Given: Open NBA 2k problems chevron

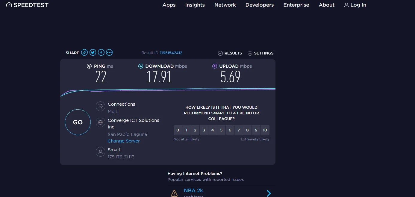Looking at the screenshot, I should [x=269, y=193].
